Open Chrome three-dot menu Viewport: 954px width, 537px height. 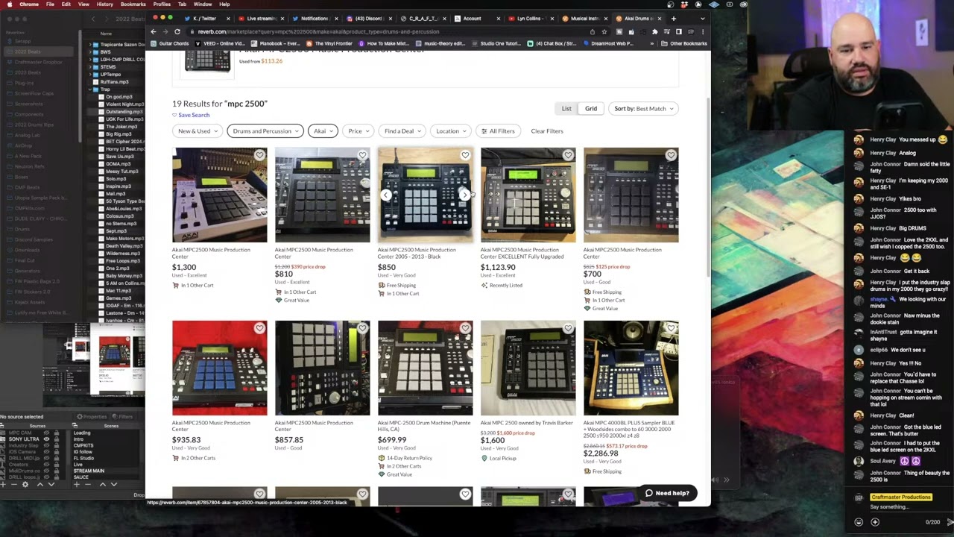[x=702, y=31]
